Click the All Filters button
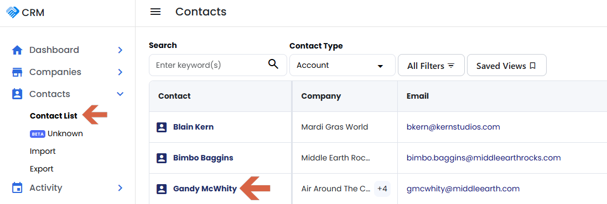Image resolution: width=607 pixels, height=204 pixels. pyautogui.click(x=431, y=66)
